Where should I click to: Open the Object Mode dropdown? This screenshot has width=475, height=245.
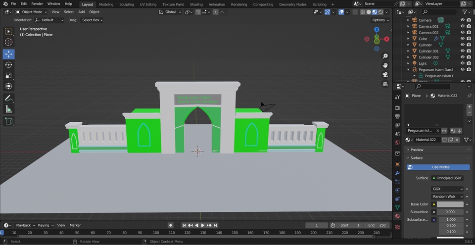32,12
